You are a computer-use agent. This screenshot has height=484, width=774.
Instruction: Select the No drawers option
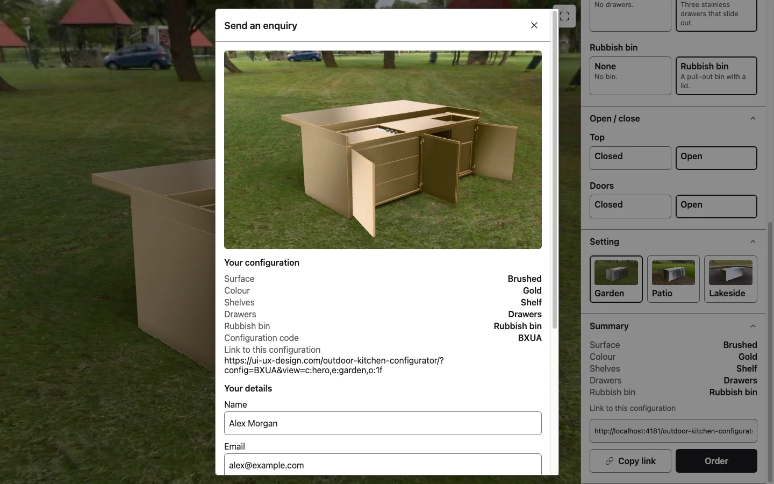(630, 15)
